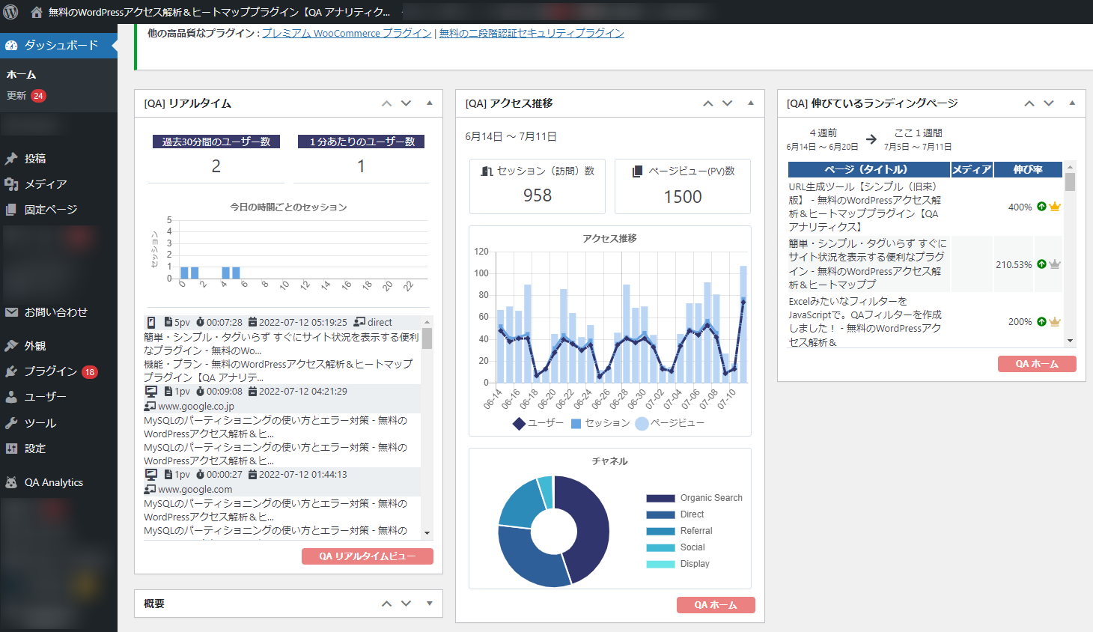The height and width of the screenshot is (632, 1093).
Task: Open the プレミアム WooCommerce プラグイン link
Action: [346, 33]
